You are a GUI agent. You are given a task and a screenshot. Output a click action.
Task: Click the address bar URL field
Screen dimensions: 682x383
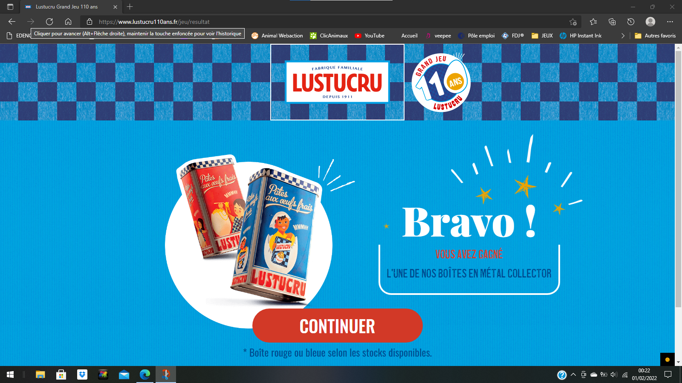(298, 22)
